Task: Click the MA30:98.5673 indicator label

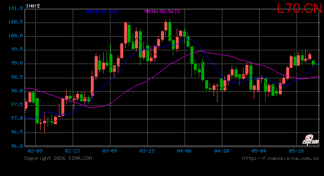Action: point(162,12)
